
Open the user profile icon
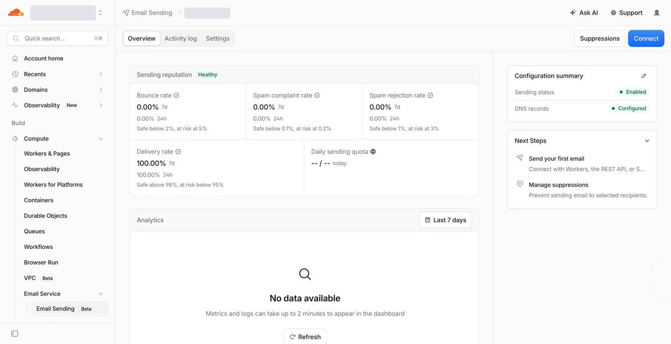[x=656, y=12]
